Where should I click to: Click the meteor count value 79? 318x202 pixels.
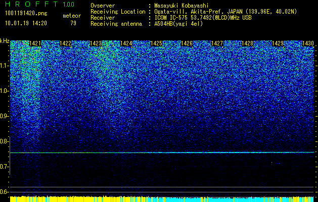[73, 23]
